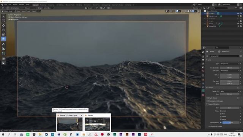Select the Add Cube tool
This screenshot has width=243, height=137.
pos(3,54)
